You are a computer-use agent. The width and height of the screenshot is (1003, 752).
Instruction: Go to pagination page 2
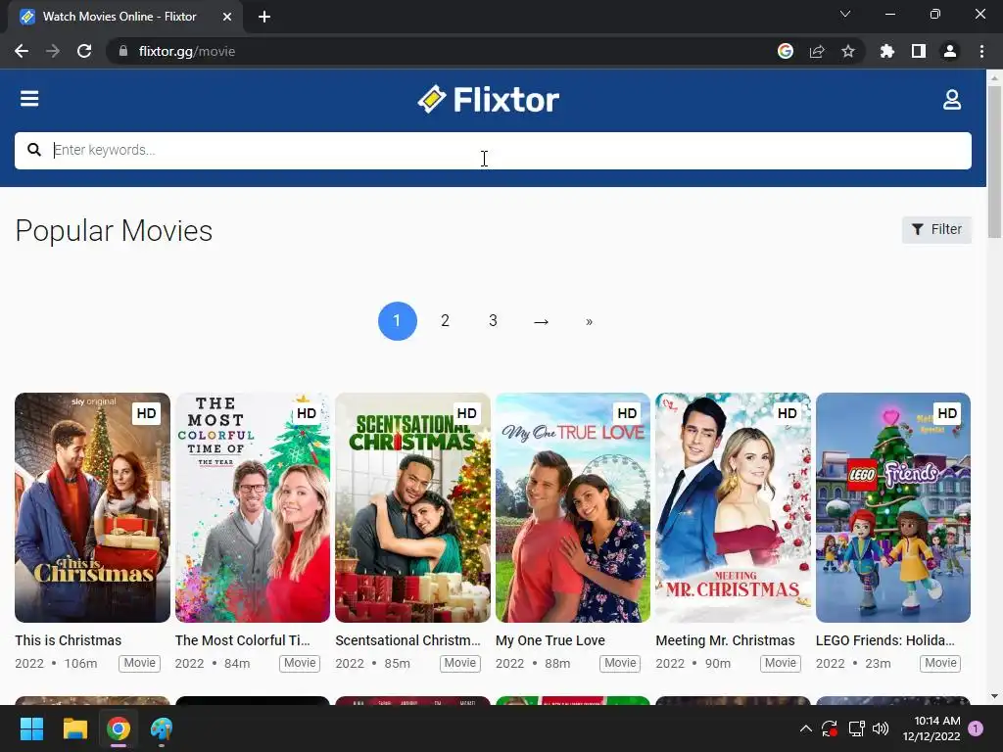coord(446,321)
